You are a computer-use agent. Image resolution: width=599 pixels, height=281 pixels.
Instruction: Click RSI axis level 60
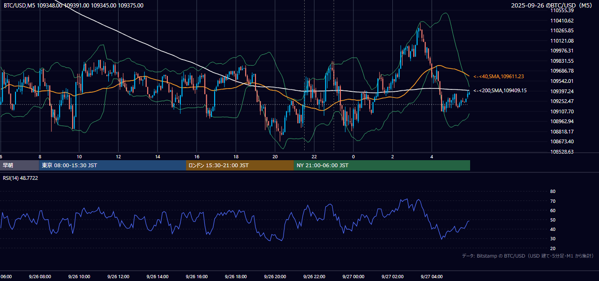pos(553,210)
